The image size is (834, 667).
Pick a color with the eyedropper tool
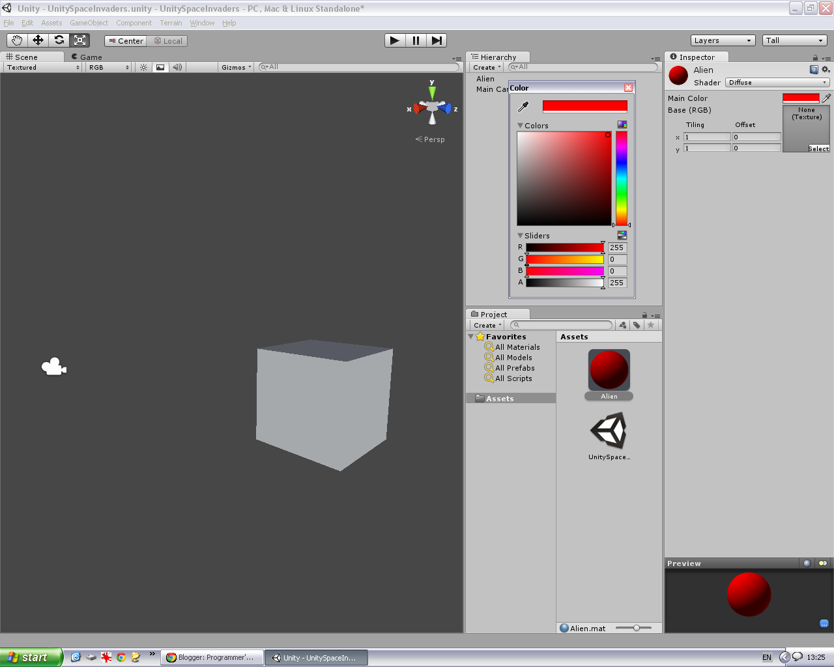pyautogui.click(x=523, y=106)
